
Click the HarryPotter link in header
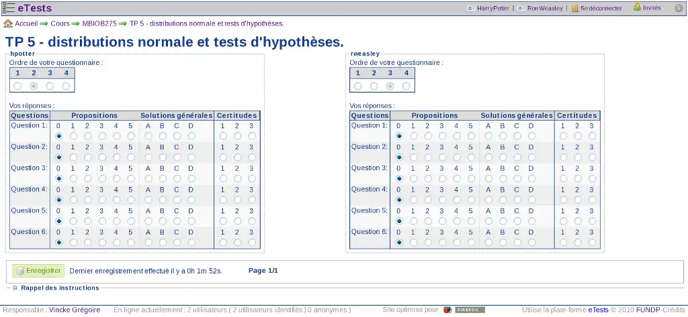click(x=493, y=8)
